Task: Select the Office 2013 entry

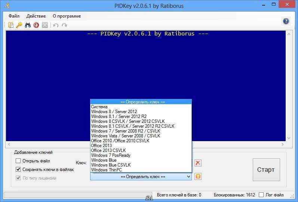Action: click(x=141, y=146)
